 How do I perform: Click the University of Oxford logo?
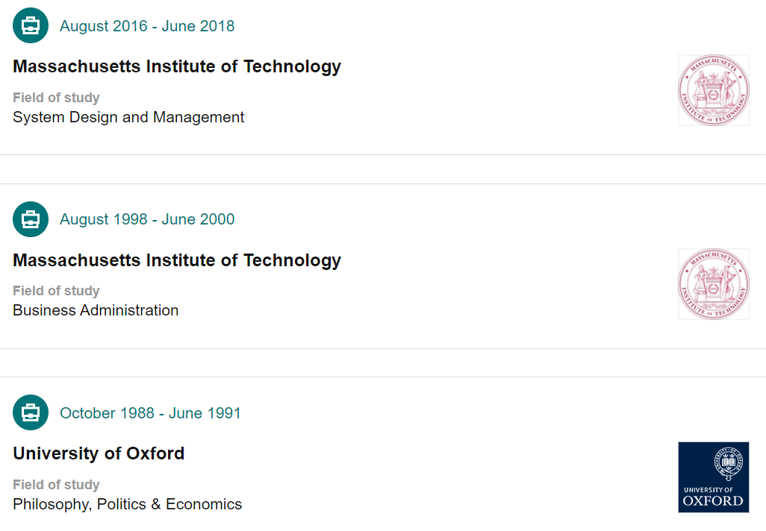pyautogui.click(x=713, y=477)
